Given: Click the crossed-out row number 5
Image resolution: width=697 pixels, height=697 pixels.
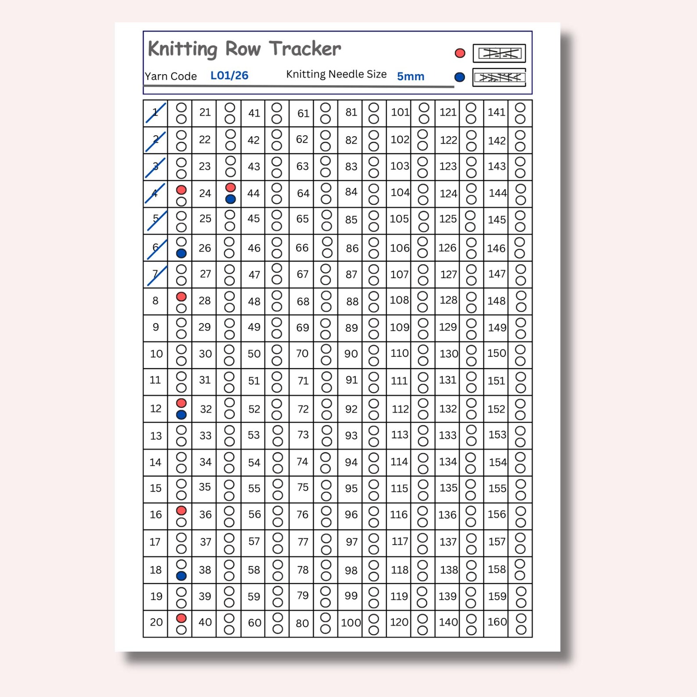Looking at the screenshot, I should coord(156,219).
